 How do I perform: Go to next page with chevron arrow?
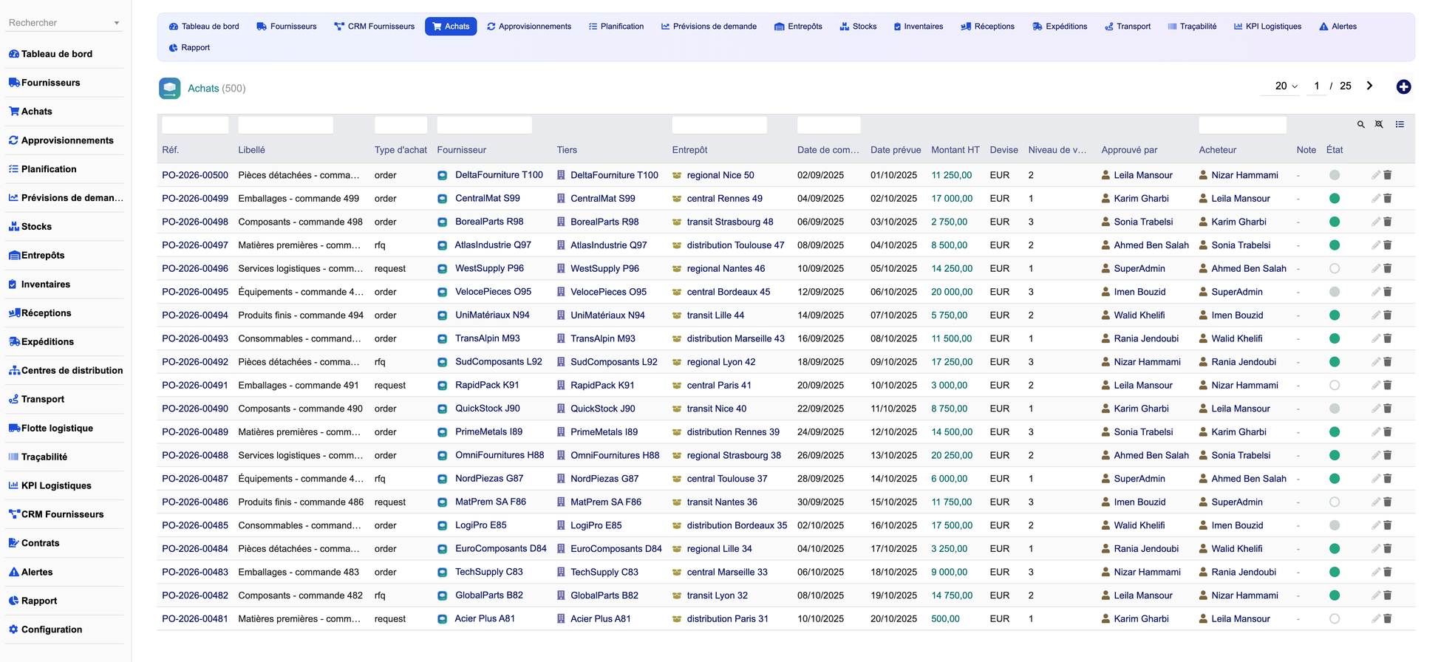[x=1369, y=86]
